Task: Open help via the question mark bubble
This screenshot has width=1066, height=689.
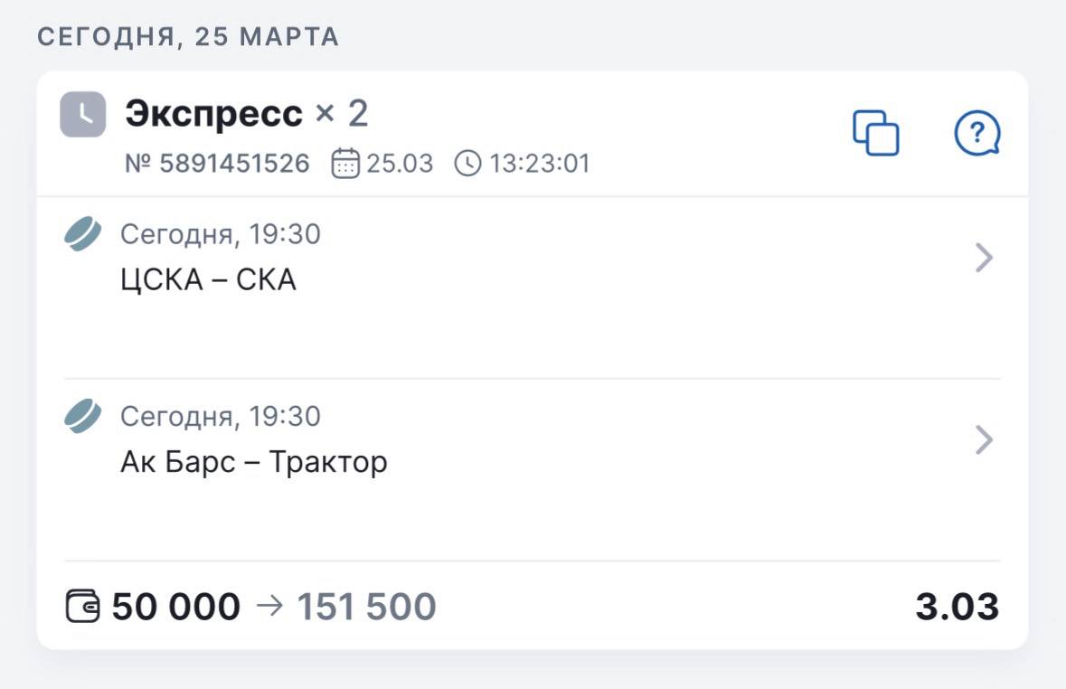Action: (977, 134)
